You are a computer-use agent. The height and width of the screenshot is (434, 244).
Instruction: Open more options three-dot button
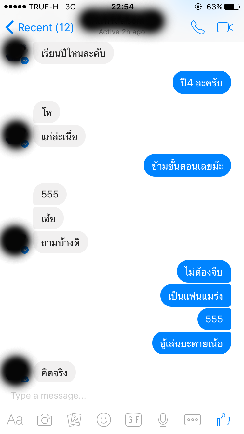(x=193, y=420)
